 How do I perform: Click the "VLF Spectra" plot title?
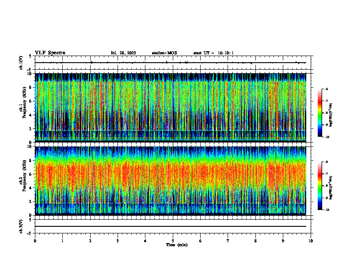coord(50,53)
